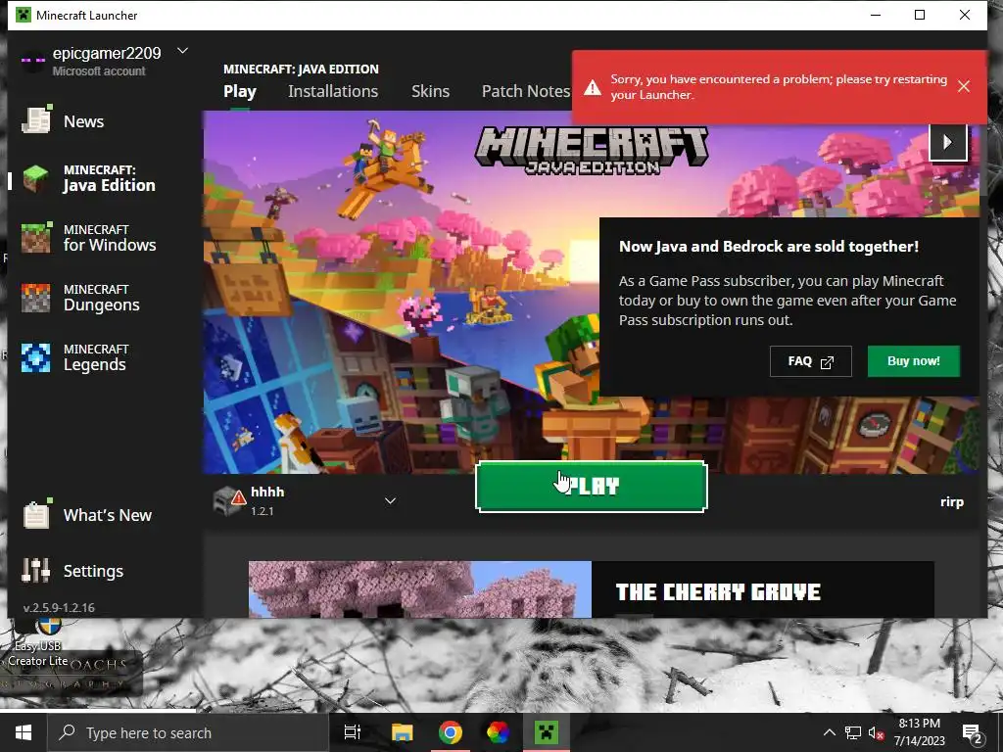Click the launcher version v.2.5.9-1.2.16
The image size is (1003, 752).
coord(59,607)
